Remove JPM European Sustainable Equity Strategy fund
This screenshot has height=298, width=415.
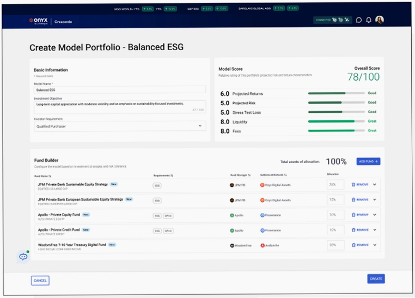click(359, 199)
